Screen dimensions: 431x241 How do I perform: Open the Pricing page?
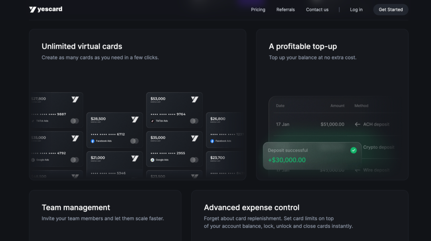[258, 10]
